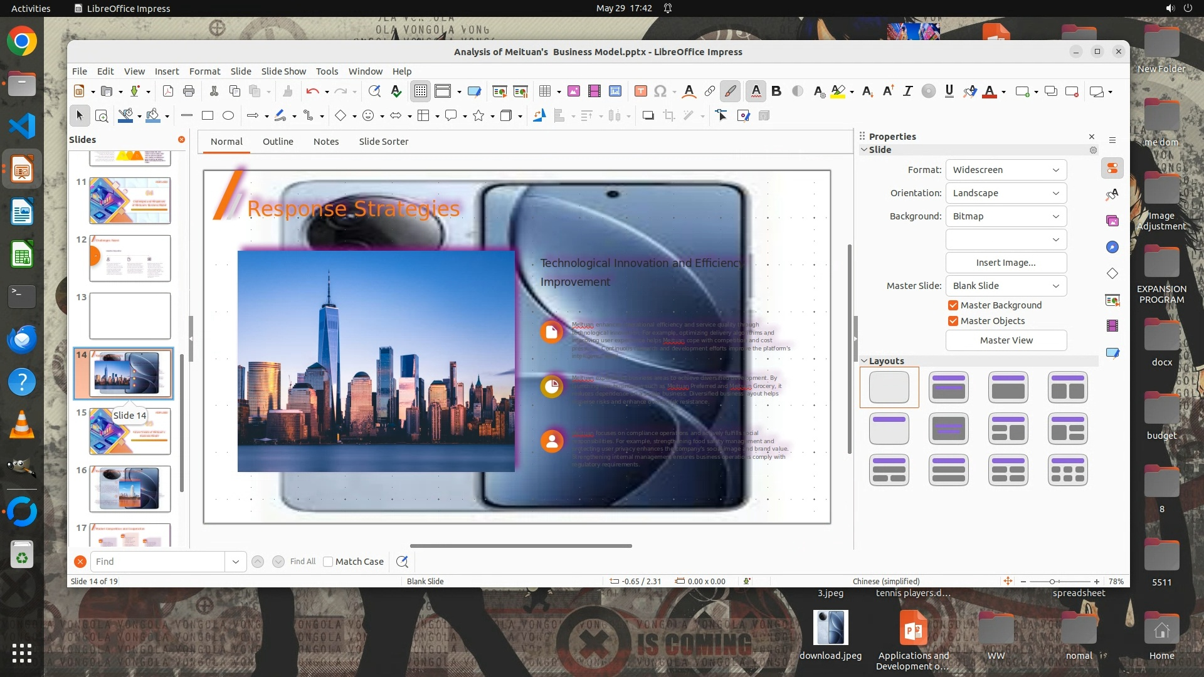Viewport: 1204px width, 677px height.
Task: Click the Insert Text Box icon
Action: pos(640,92)
